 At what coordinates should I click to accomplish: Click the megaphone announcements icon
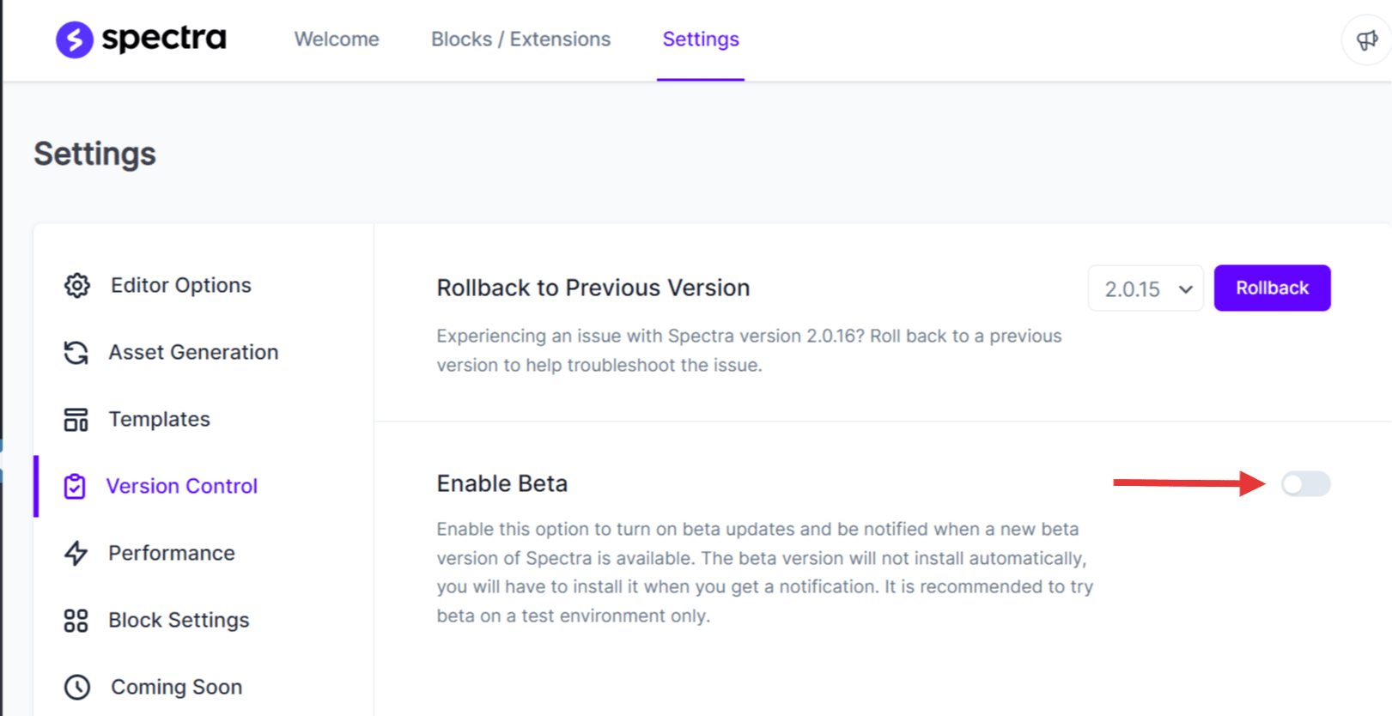pos(1366,39)
